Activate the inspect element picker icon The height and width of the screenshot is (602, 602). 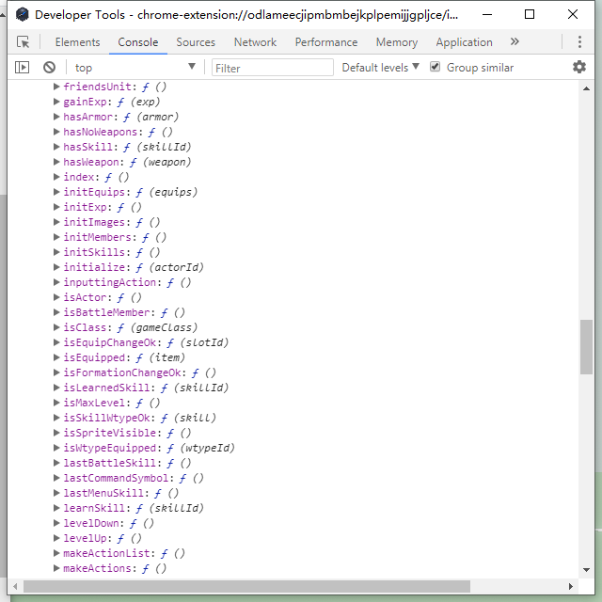coord(23,41)
